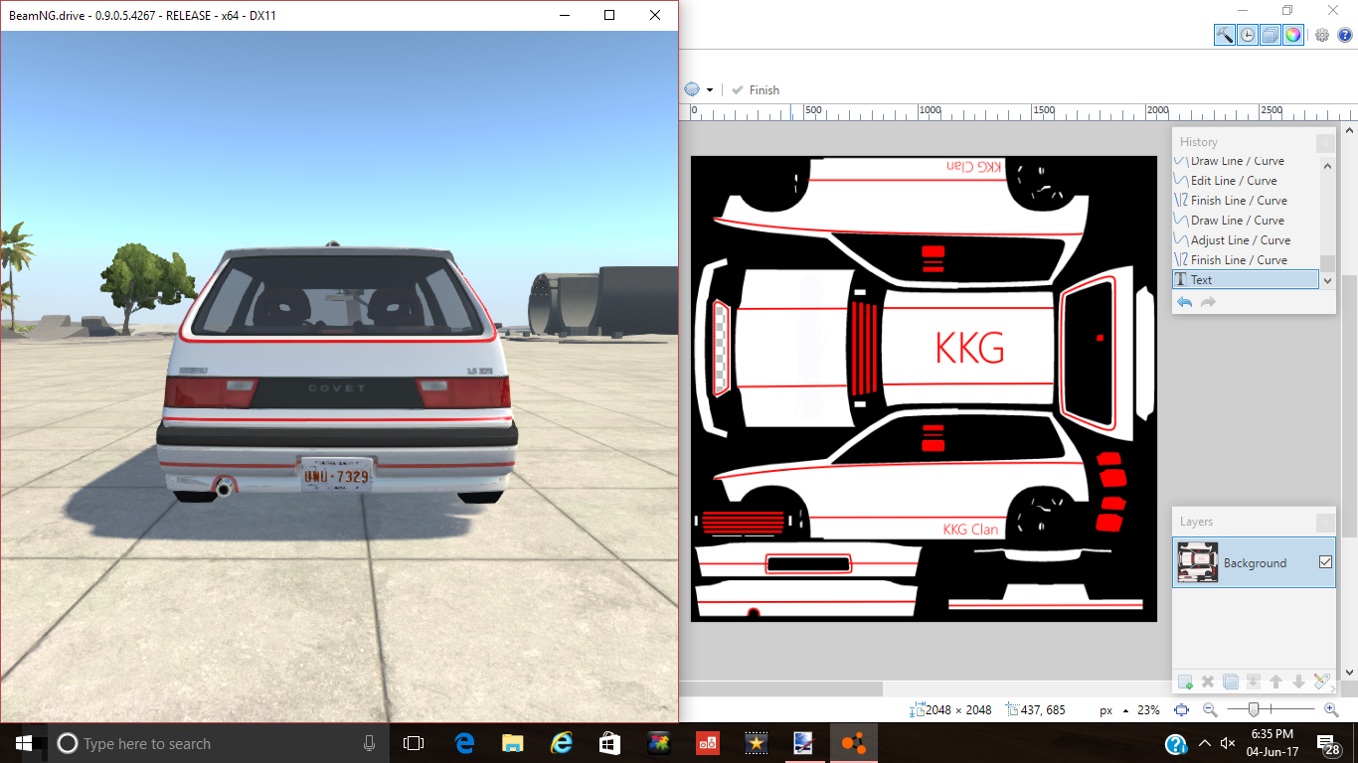
Task: Select Edit Line / Curve history entry
Action: pyautogui.click(x=1247, y=181)
